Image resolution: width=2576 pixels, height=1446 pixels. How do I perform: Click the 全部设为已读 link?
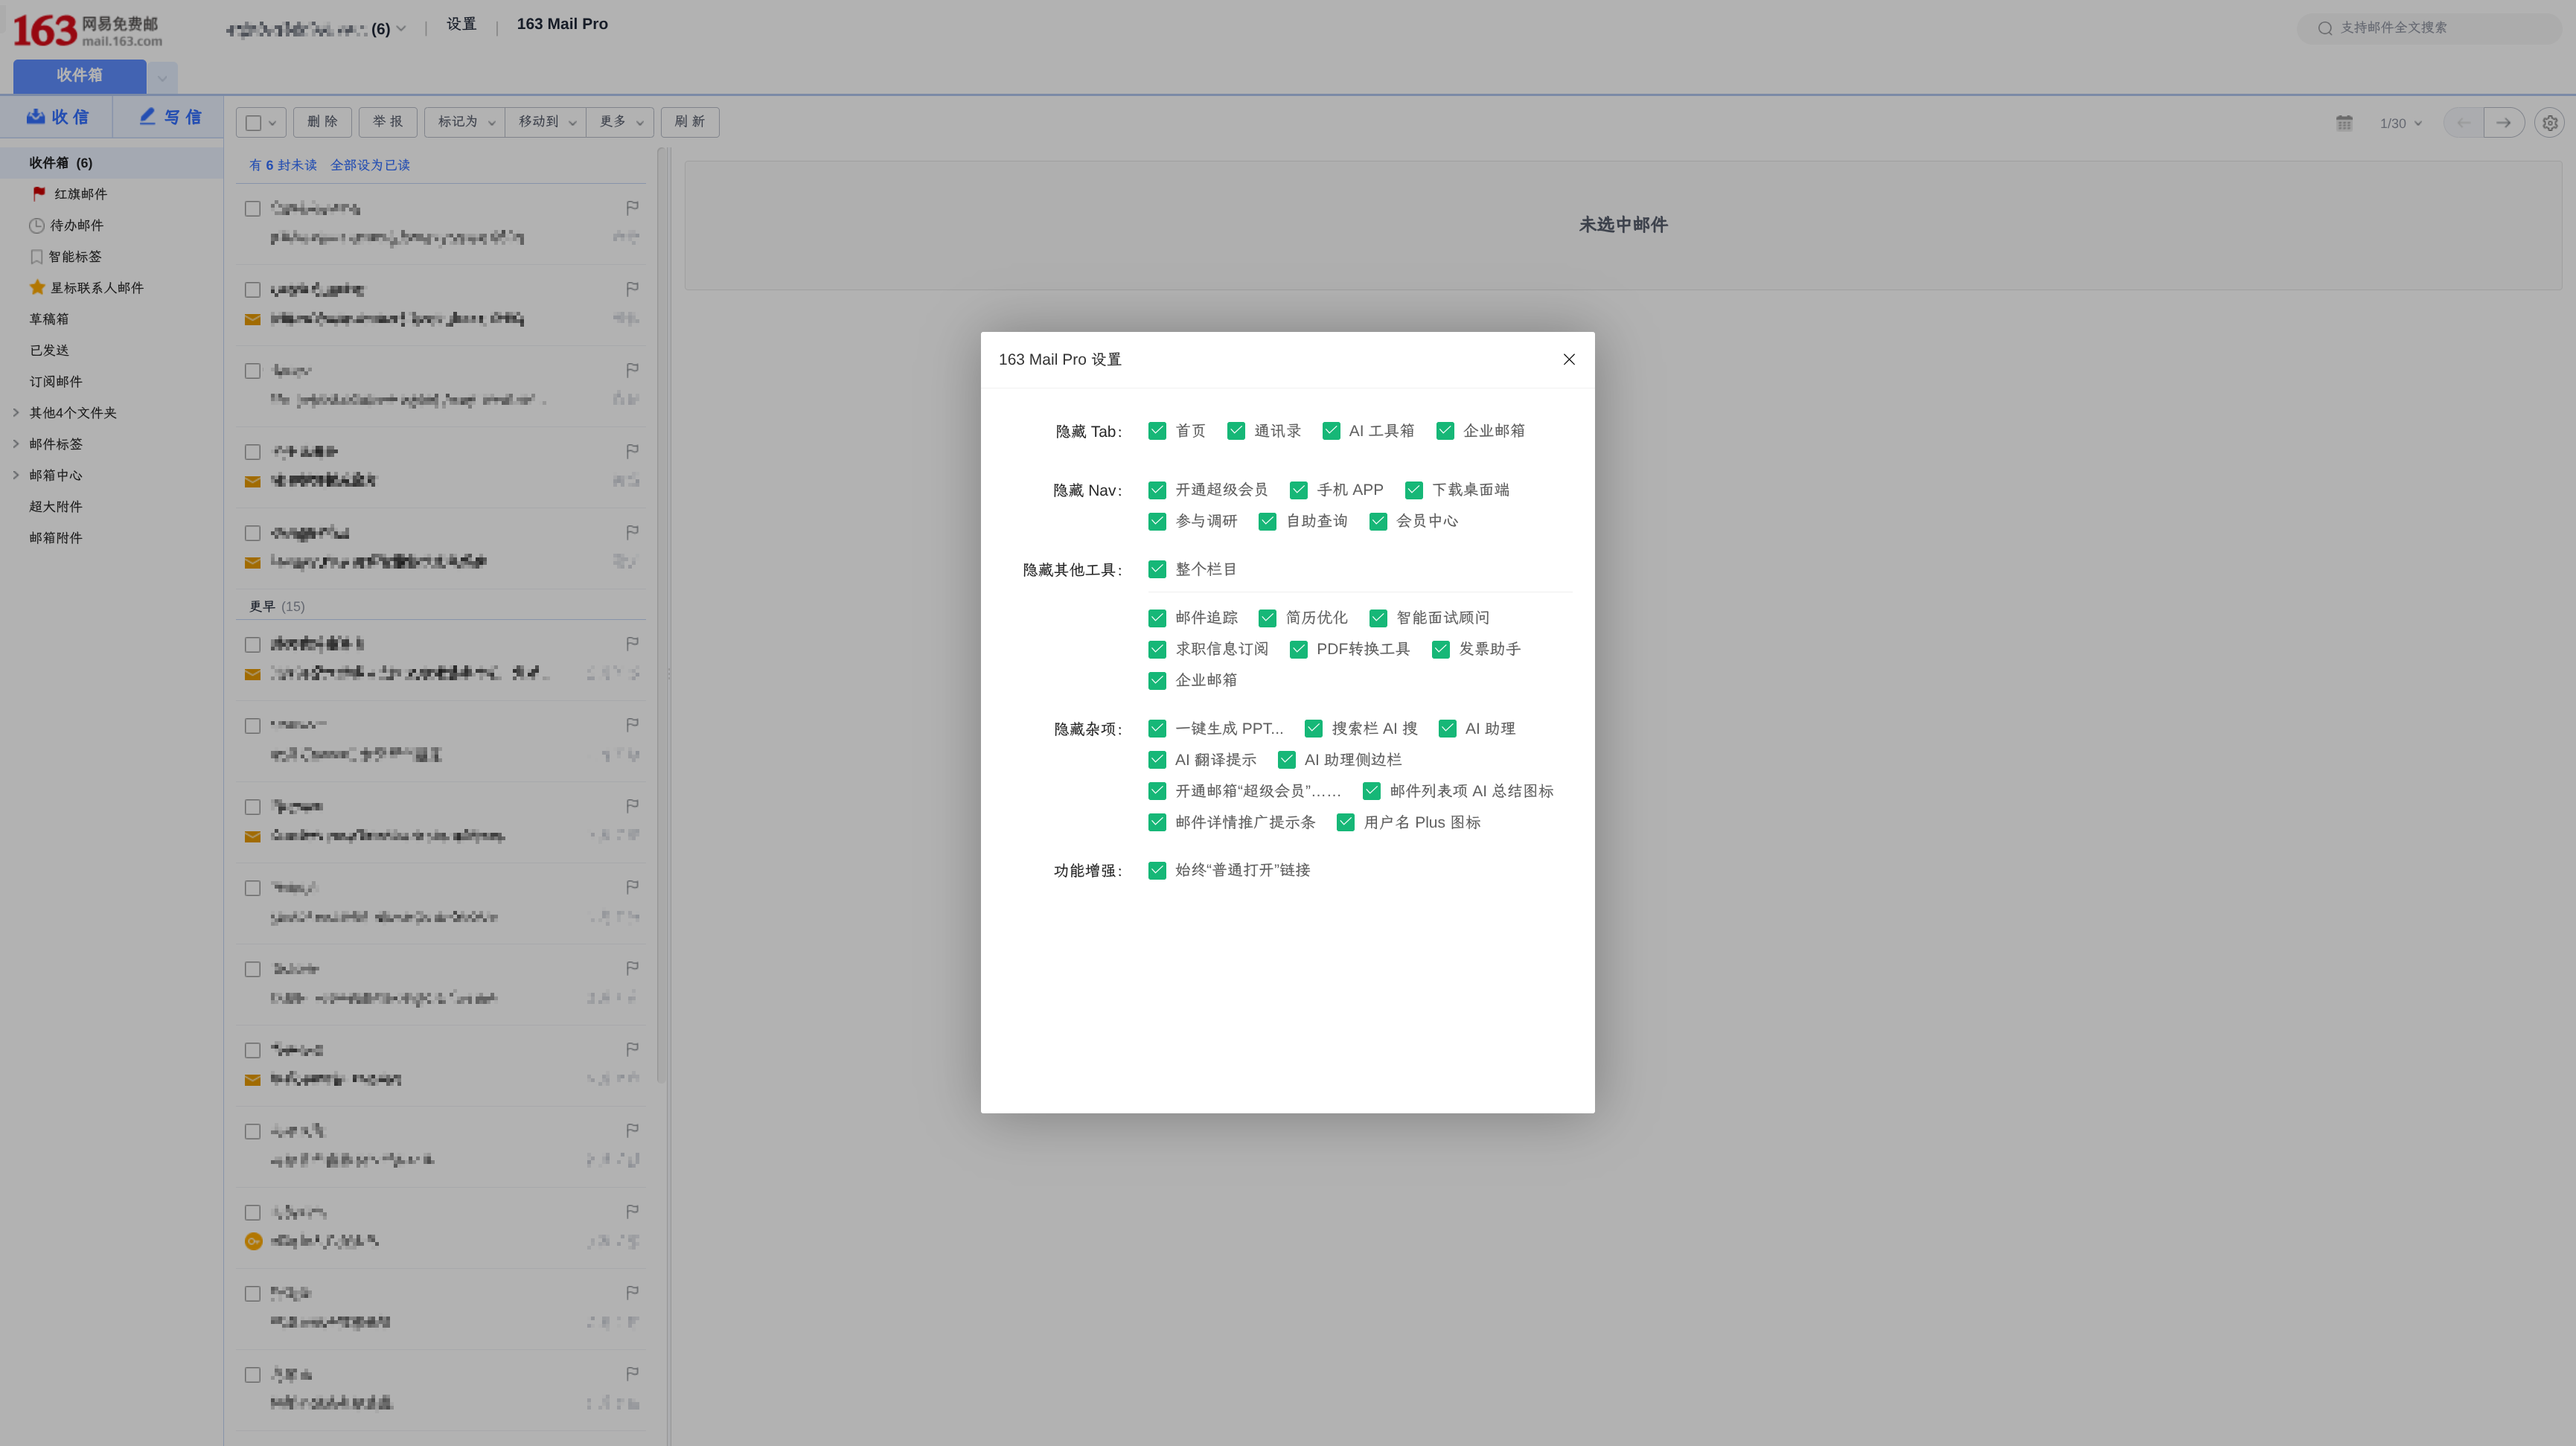pyautogui.click(x=371, y=165)
